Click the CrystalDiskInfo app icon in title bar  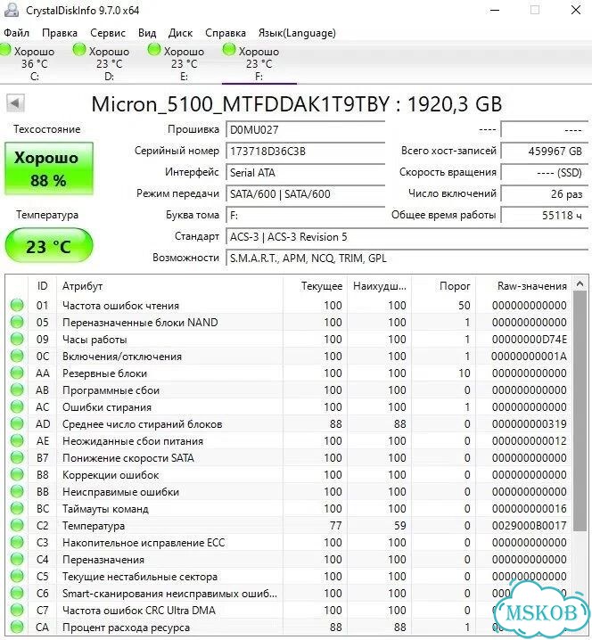coord(11,10)
